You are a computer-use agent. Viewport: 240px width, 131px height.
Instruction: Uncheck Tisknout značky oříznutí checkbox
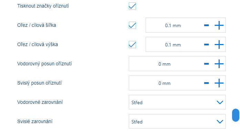click(133, 6)
